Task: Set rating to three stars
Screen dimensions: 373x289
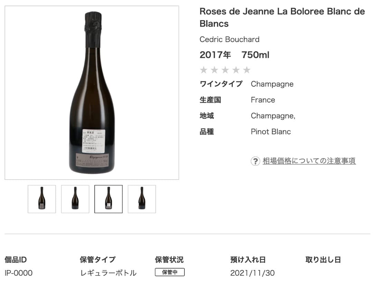Action: [225, 70]
